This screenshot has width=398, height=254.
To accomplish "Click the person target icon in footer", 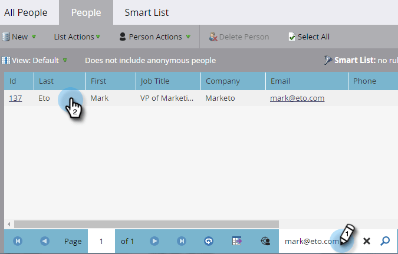I will click(265, 241).
